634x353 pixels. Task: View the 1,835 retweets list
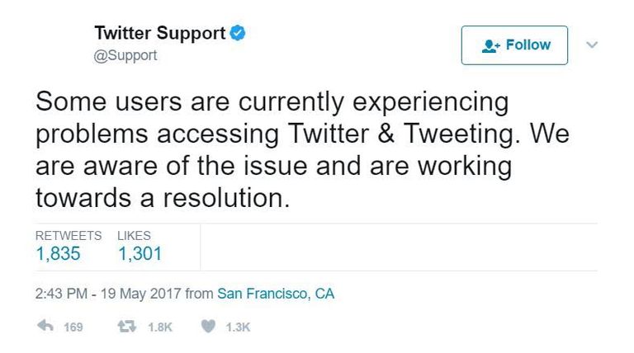pyautogui.click(x=58, y=254)
